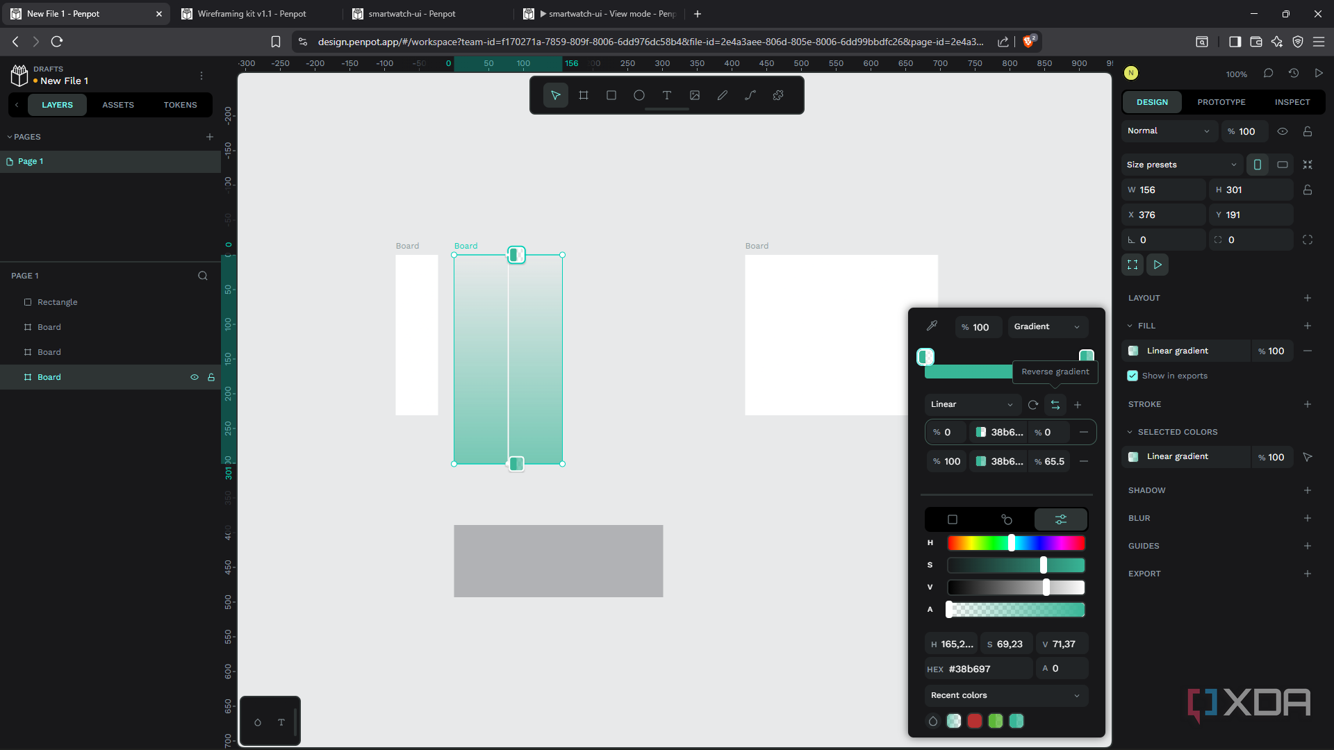Toggle layer visibility eye in design panel

pyautogui.click(x=1283, y=131)
